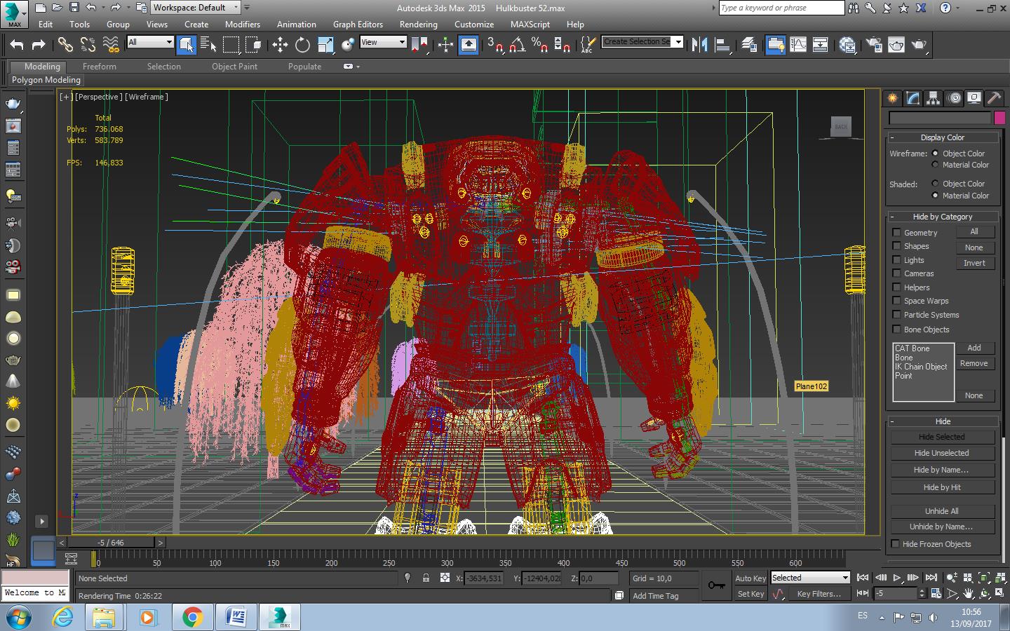Screen dimensions: 1010x631
Task: Click the magenta object color swatch
Action: point(999,118)
